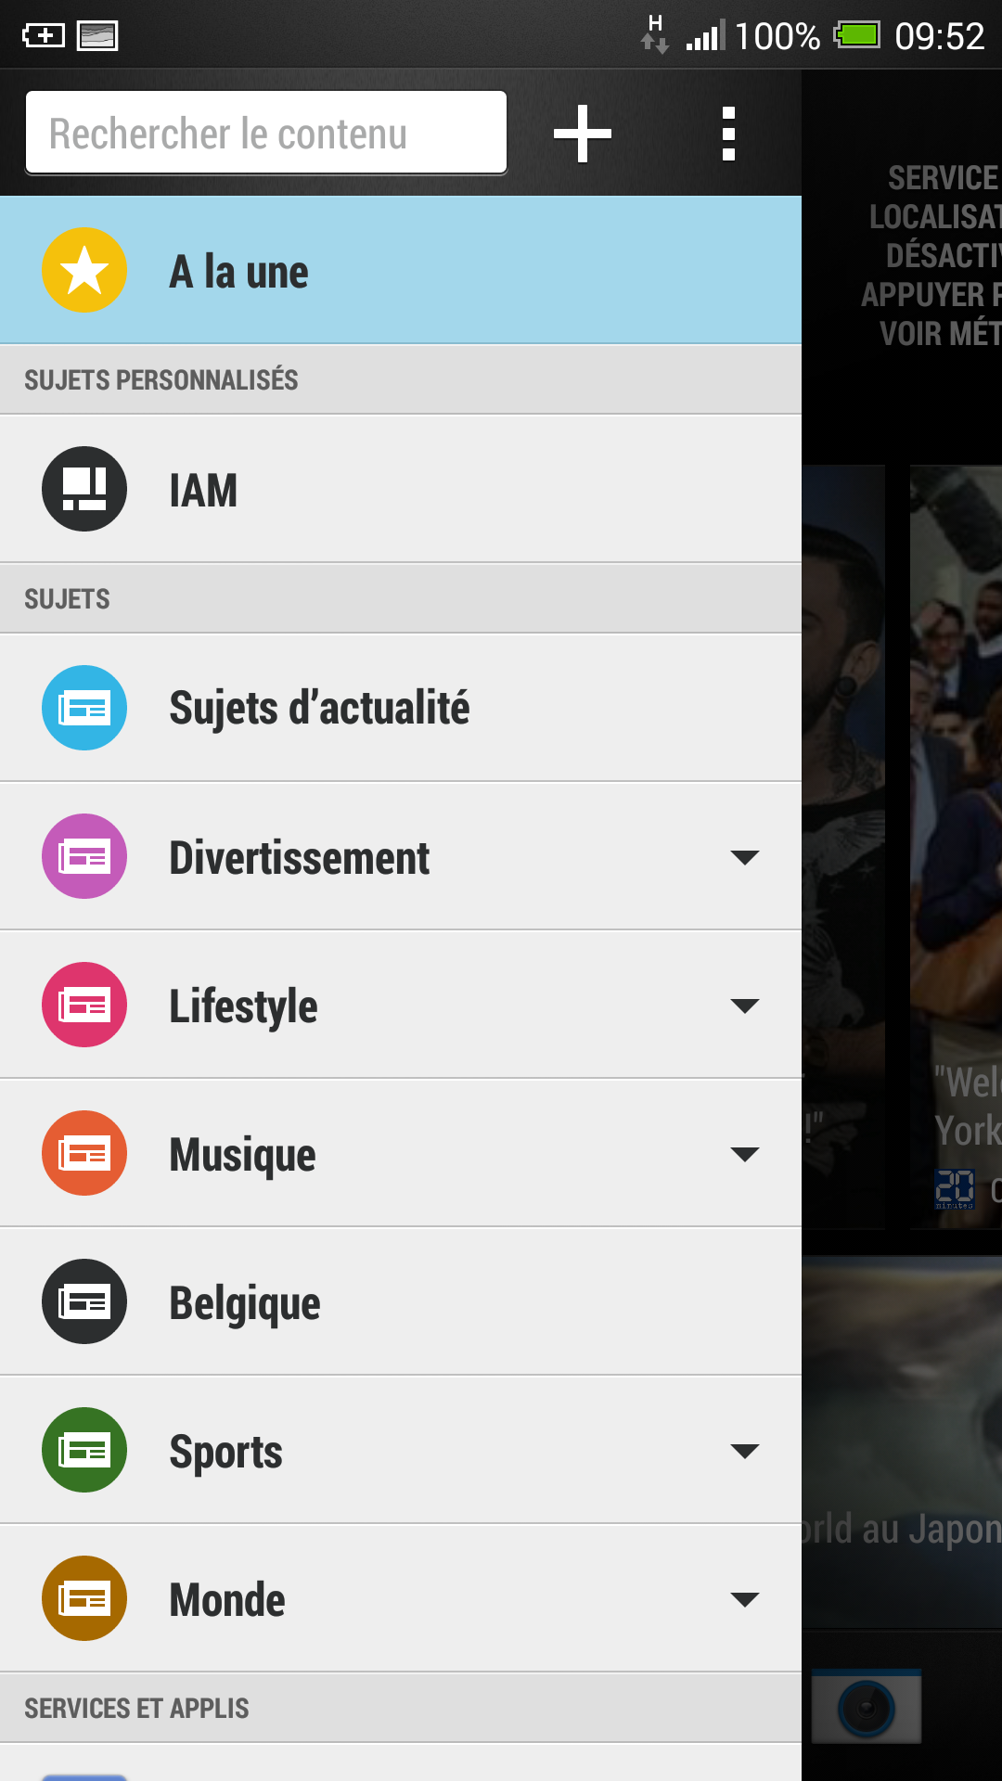Expand the Divertissement category arrow
The height and width of the screenshot is (1781, 1002).
tap(745, 857)
